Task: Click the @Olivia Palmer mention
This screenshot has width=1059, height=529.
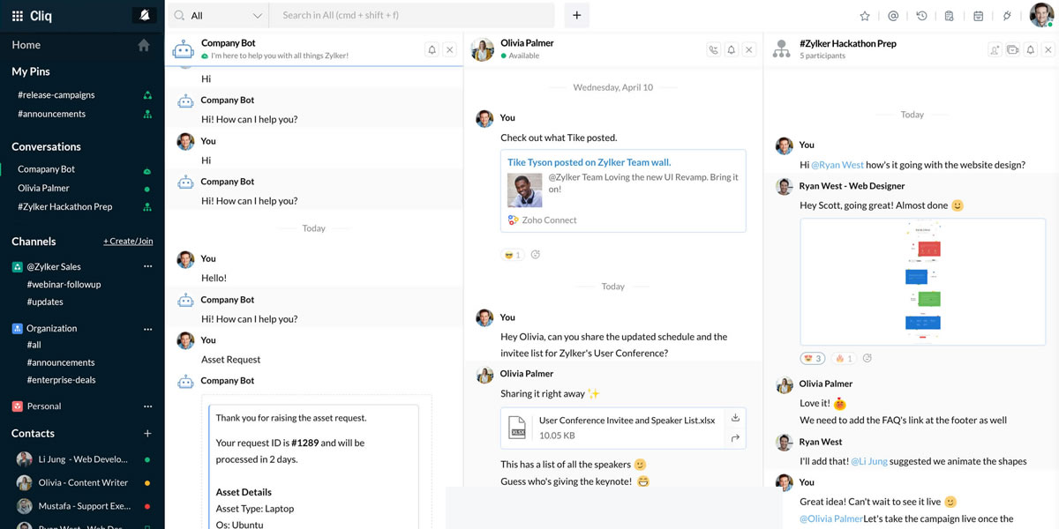Action: click(831, 519)
